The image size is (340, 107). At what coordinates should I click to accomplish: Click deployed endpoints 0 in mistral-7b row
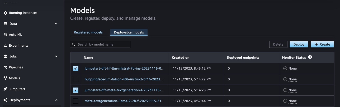click(229, 68)
